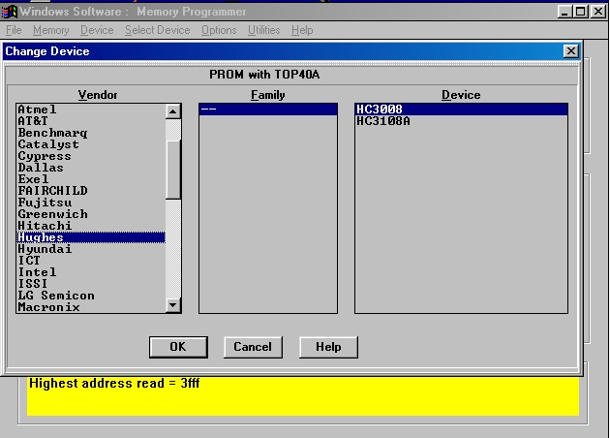Select HC3108A in the Device list
610x438 pixels.
pyautogui.click(x=461, y=121)
